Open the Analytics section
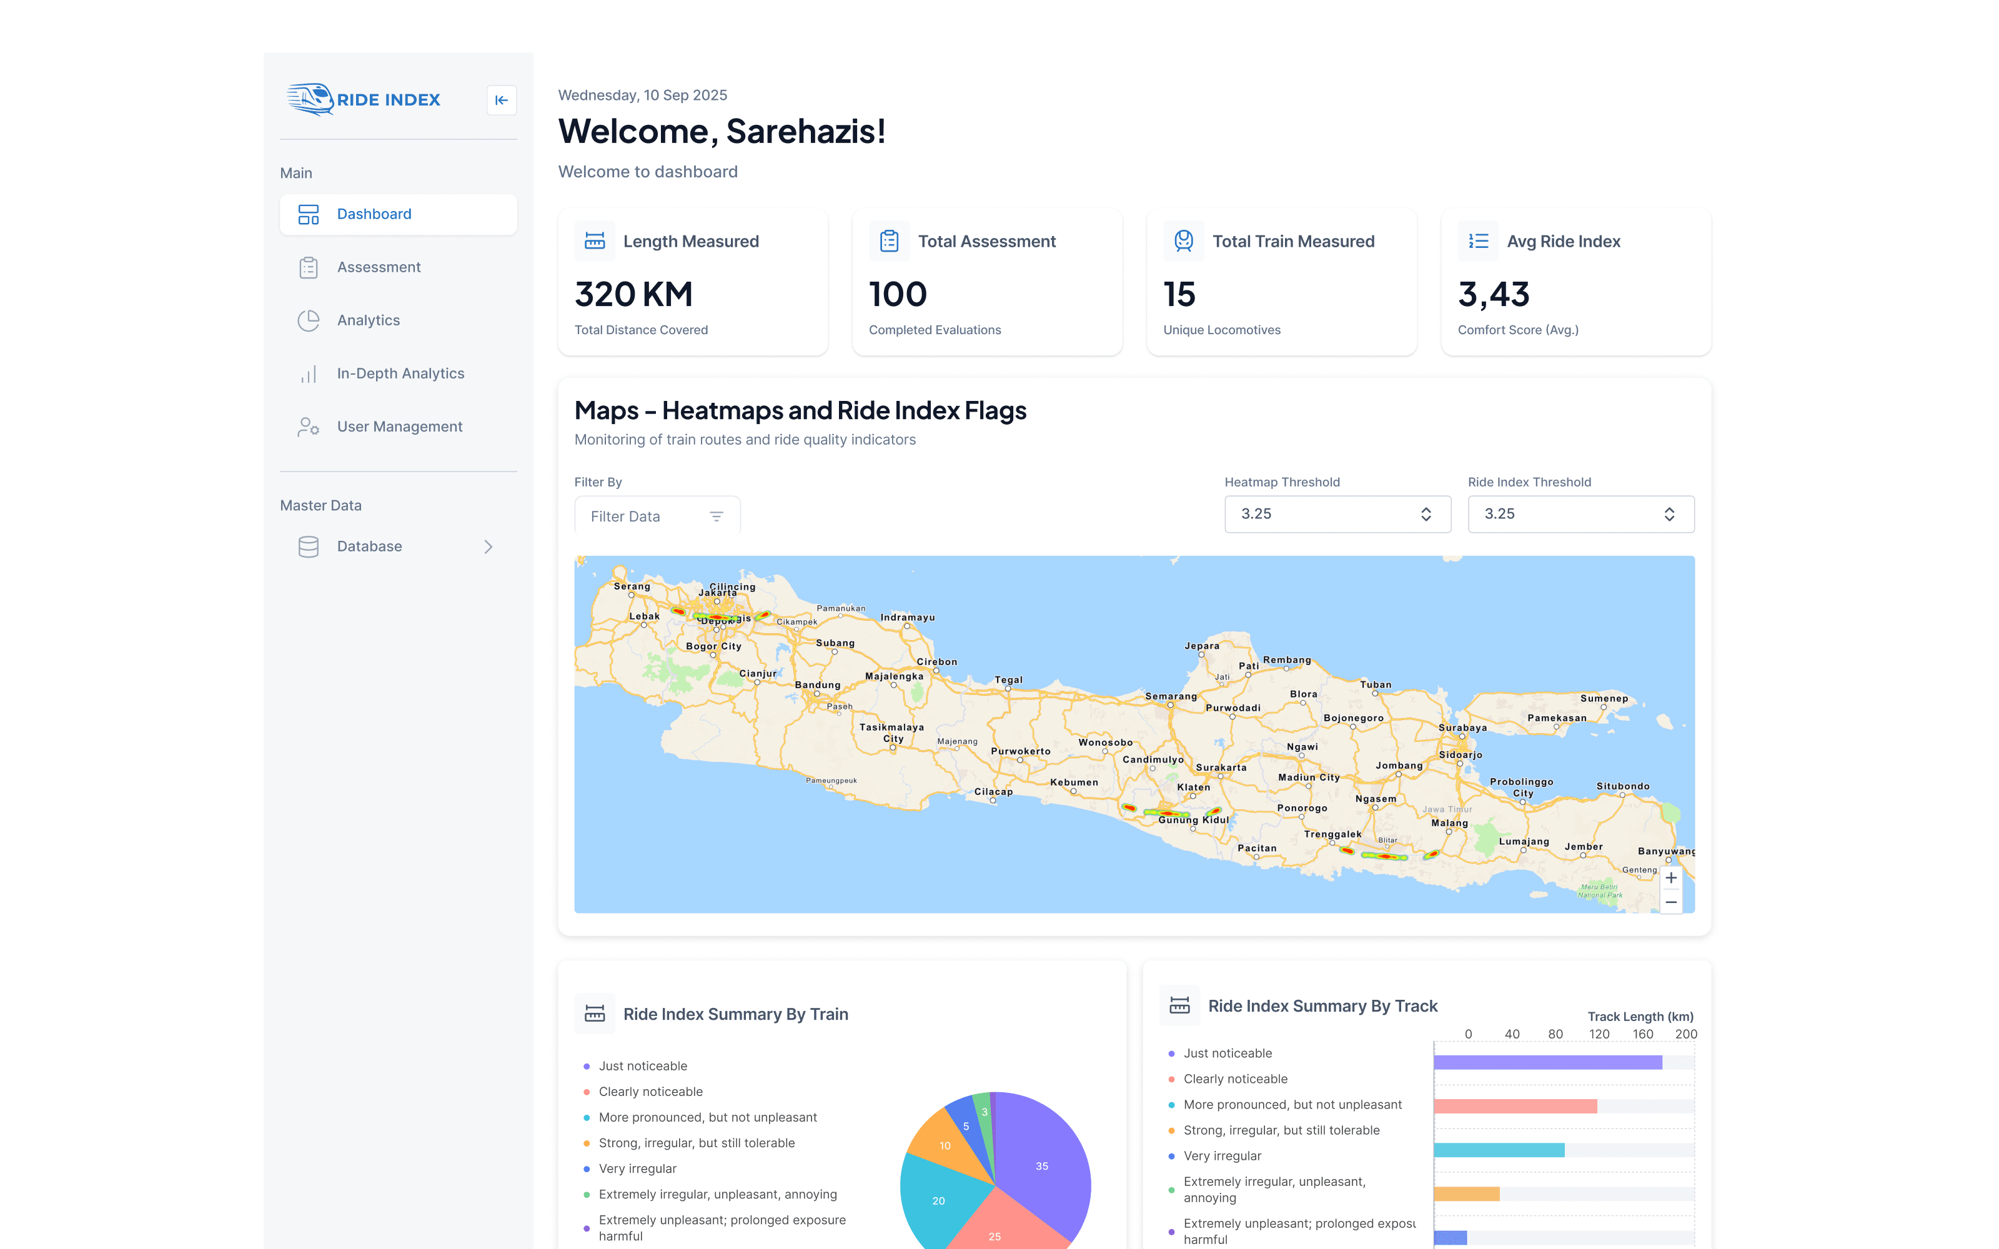 [398, 320]
